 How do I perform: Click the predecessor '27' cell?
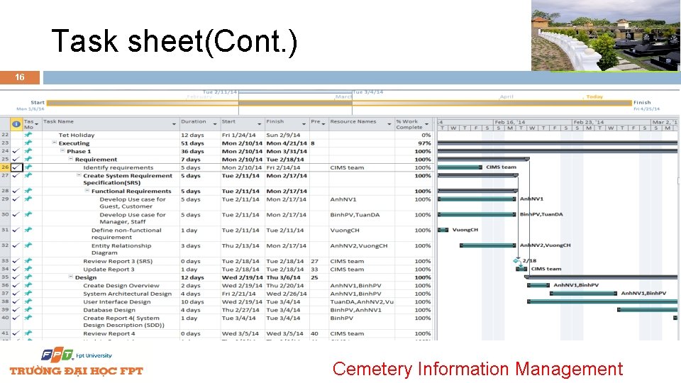pos(314,262)
